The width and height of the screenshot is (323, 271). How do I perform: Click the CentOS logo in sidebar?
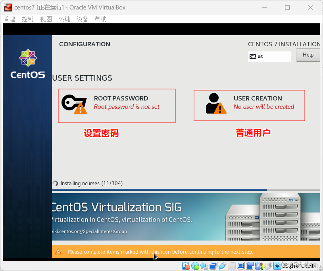point(28,64)
